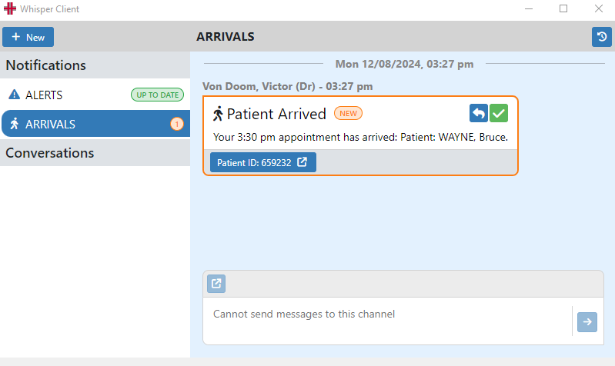Open Patient ID: 659232 record
The width and height of the screenshot is (615, 366).
[x=263, y=162]
